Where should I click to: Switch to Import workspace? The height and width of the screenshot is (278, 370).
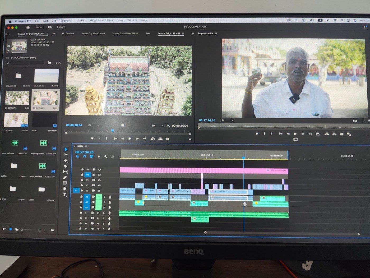[40, 27]
